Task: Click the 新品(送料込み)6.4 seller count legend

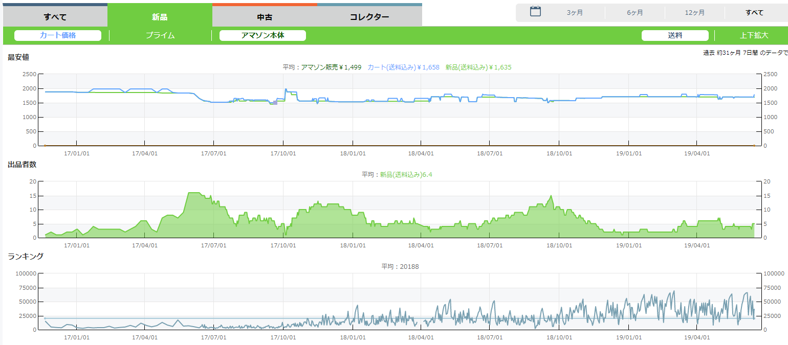Action: point(406,174)
